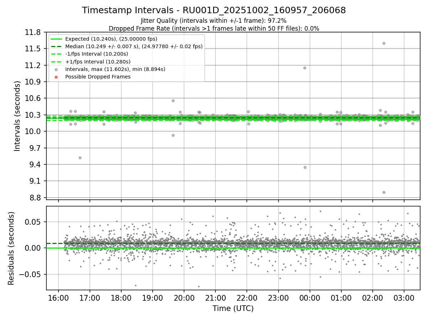Click the 'Time (UTC)' x-axis label
The width and height of the screenshot is (428, 321).
233,309
